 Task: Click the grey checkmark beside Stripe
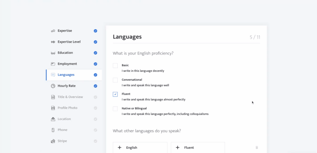(x=95, y=141)
